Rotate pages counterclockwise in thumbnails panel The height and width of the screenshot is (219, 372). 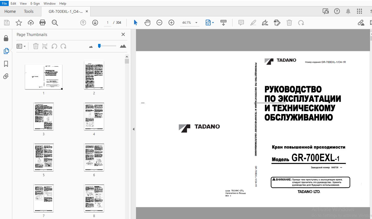pos(54,46)
